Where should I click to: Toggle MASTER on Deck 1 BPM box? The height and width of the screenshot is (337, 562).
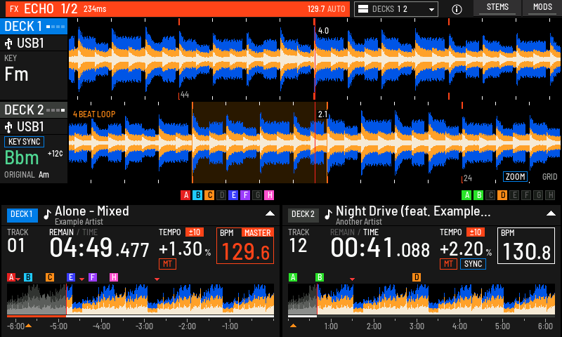pos(257,233)
